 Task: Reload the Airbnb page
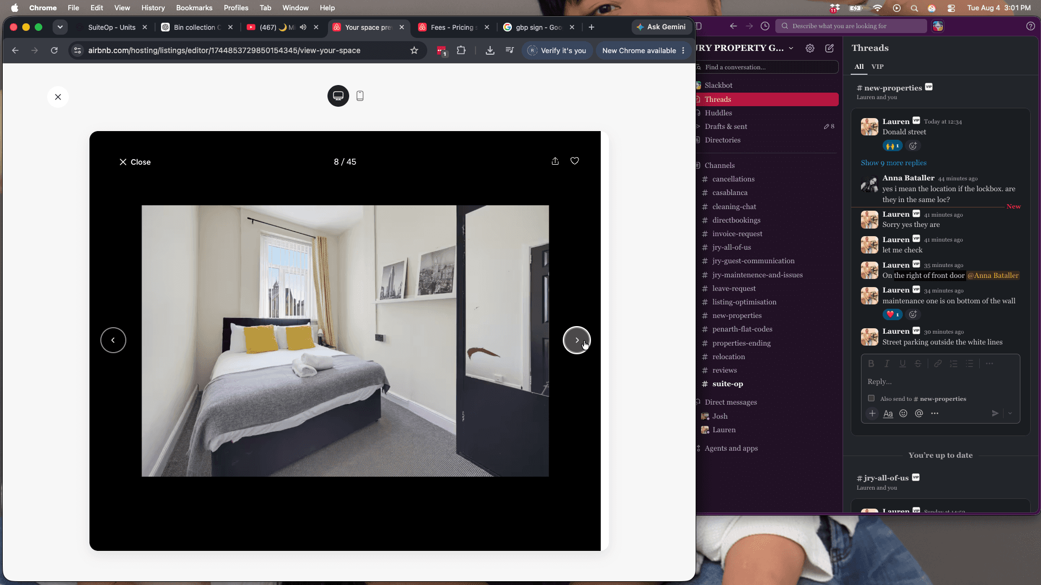(54, 50)
